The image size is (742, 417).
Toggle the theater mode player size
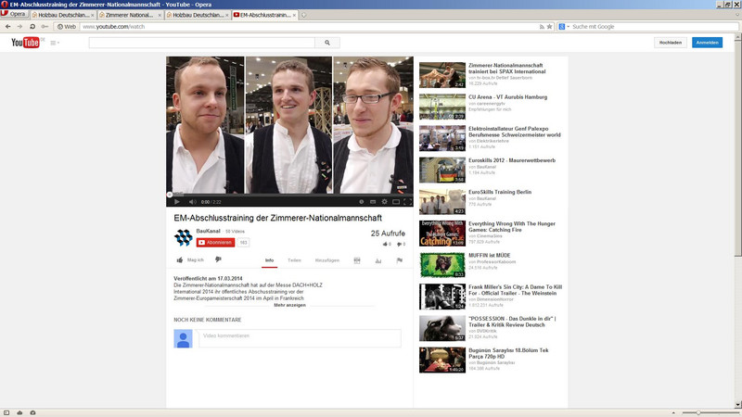[x=396, y=201]
